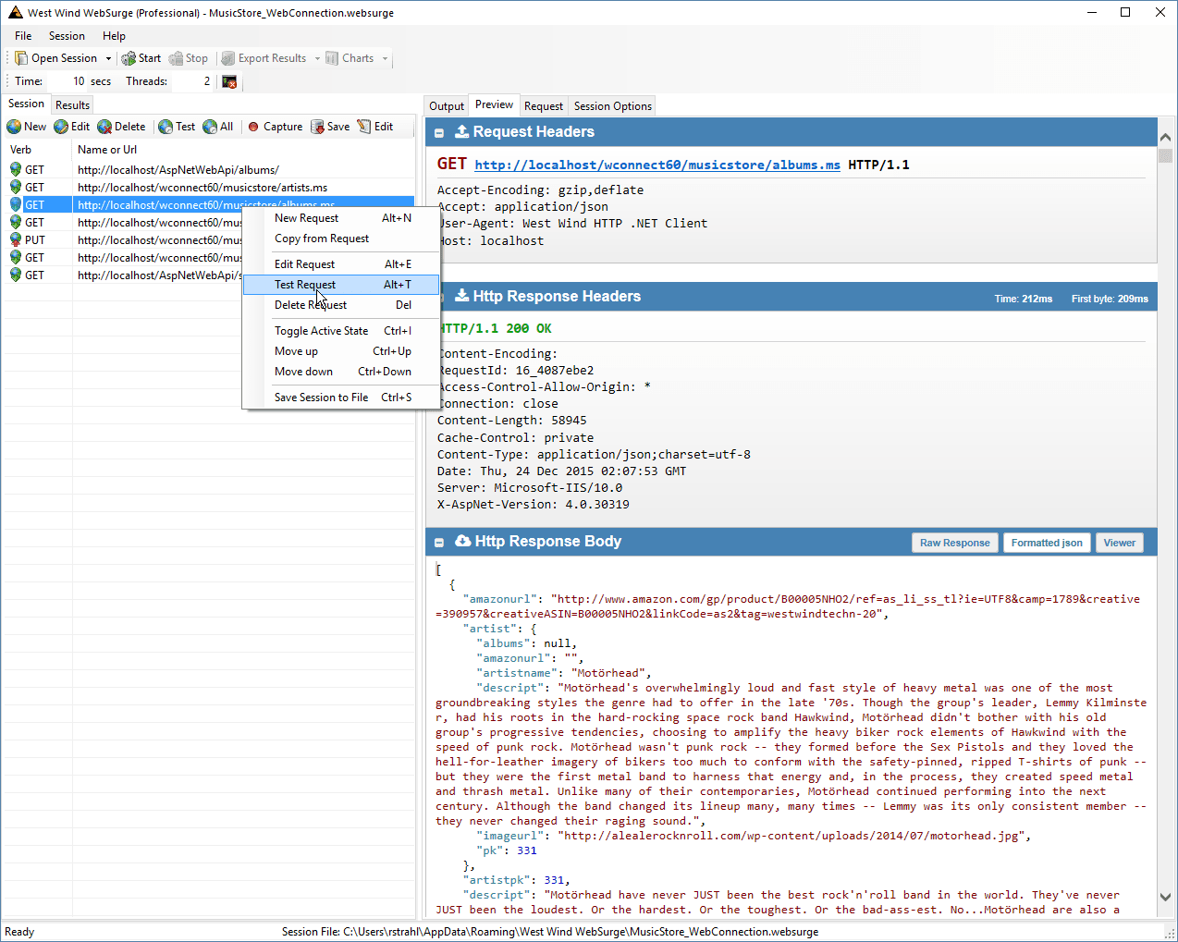1178x942 pixels.
Task: Open the File menu
Action: [23, 36]
